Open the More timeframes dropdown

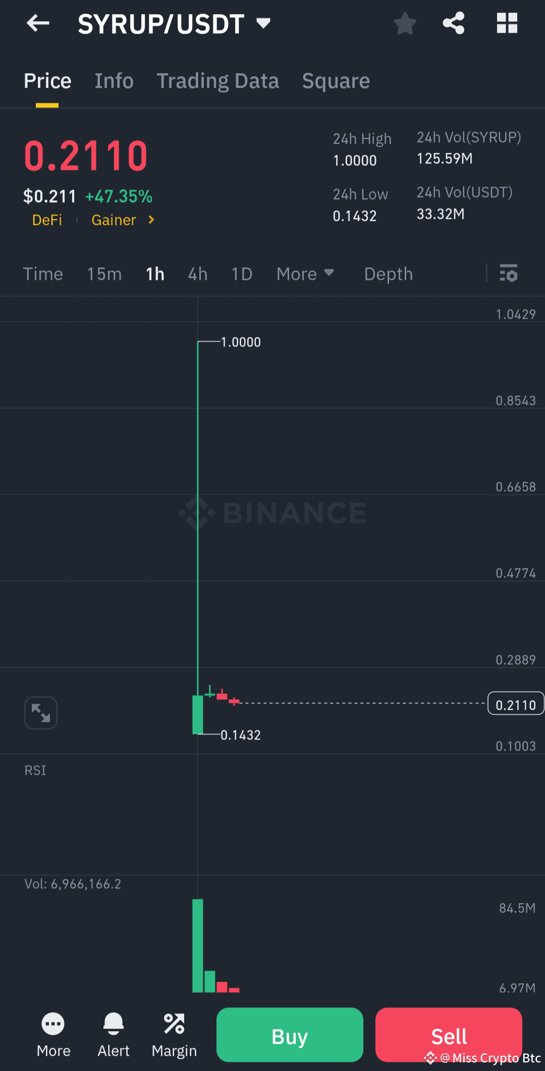pyautogui.click(x=305, y=274)
